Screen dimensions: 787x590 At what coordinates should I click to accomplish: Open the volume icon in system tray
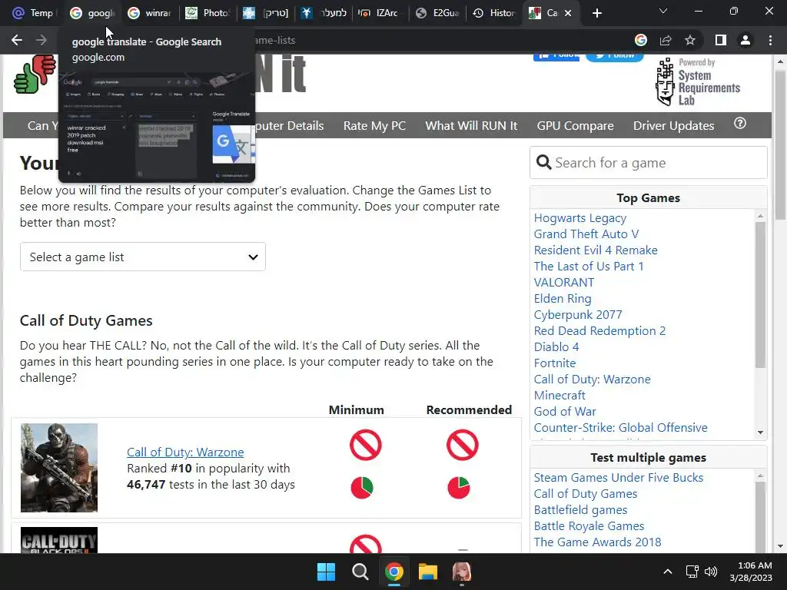point(711,572)
